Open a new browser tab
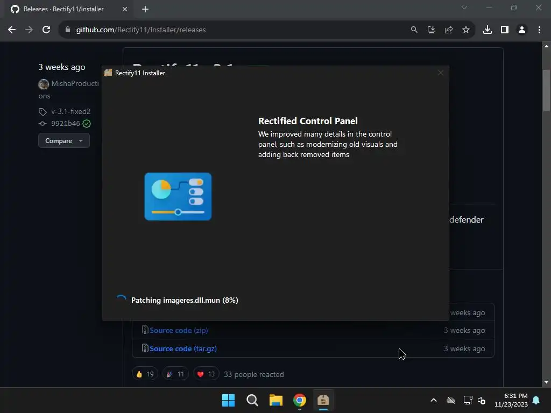Screen dimensions: 551x413 pyautogui.click(x=145, y=9)
